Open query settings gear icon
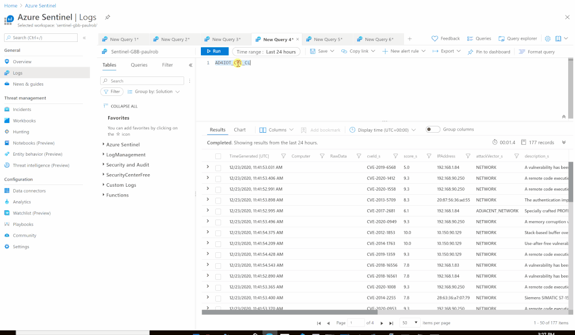This screenshot has width=575, height=335. [x=547, y=38]
